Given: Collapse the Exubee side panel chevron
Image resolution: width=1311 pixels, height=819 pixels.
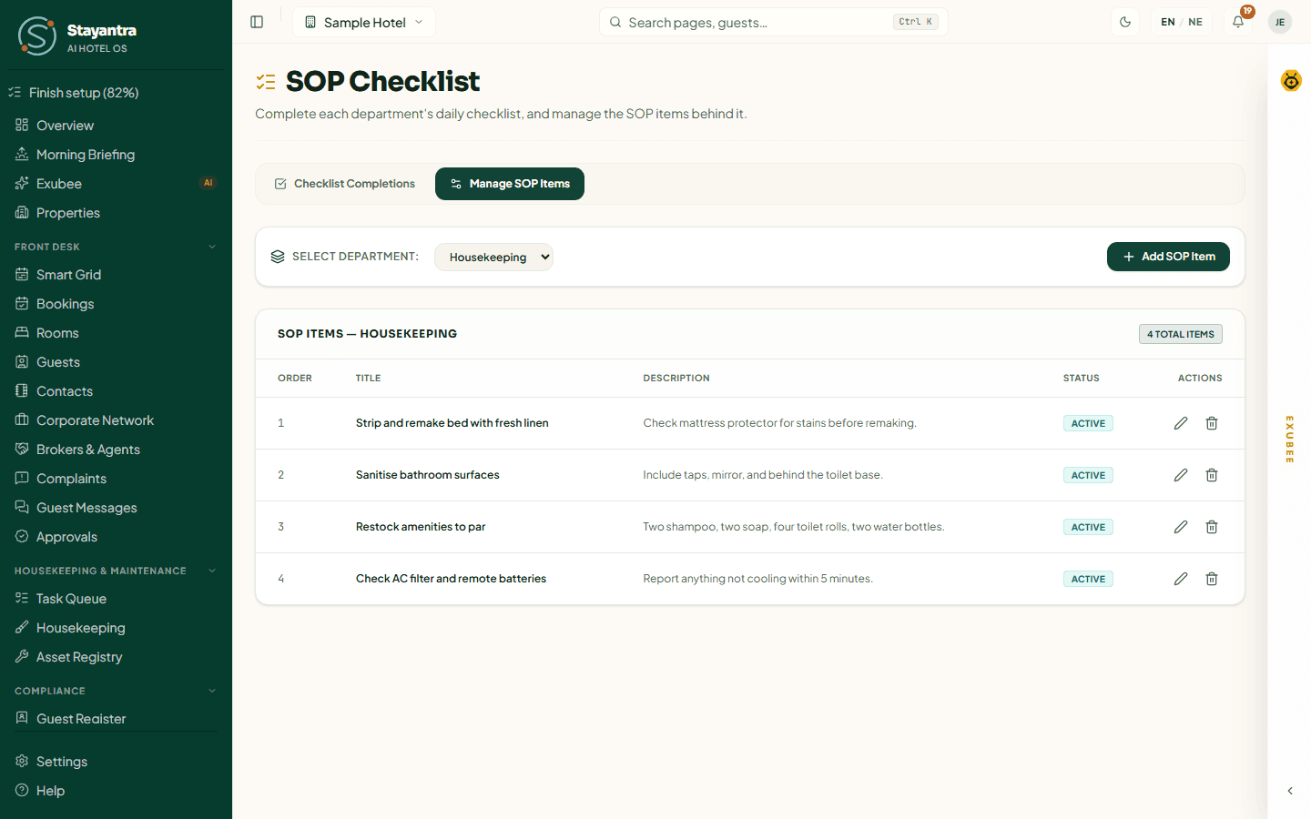Looking at the screenshot, I should [1290, 791].
